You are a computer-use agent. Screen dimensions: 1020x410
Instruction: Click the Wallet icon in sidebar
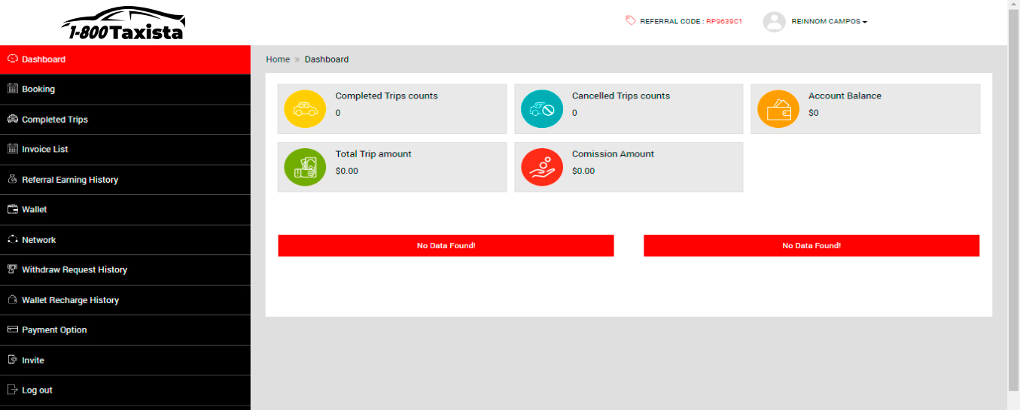12,209
